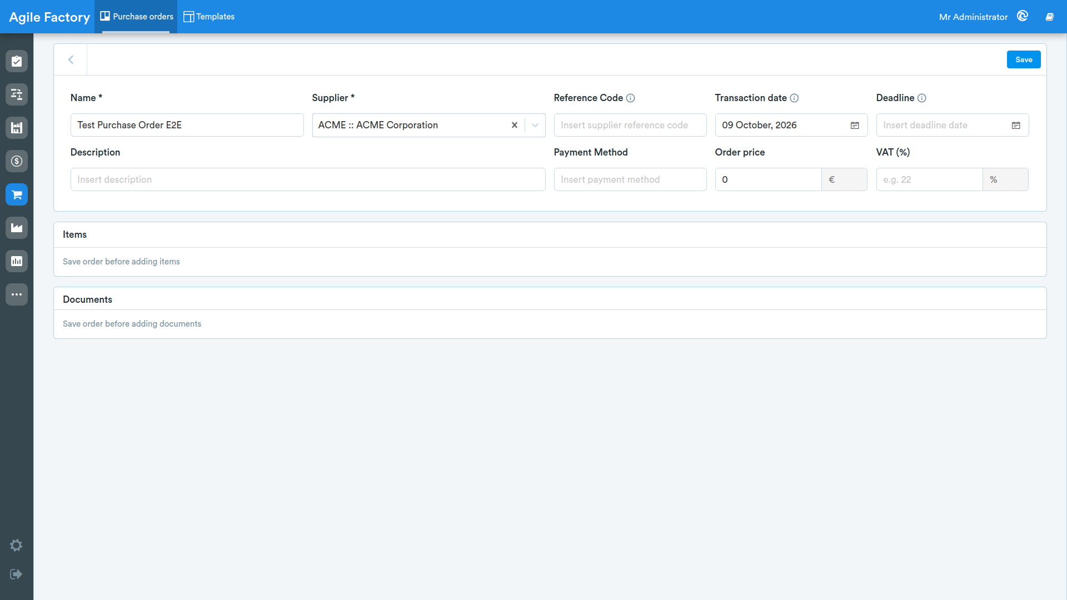Open the book documentation icon

point(1050,17)
